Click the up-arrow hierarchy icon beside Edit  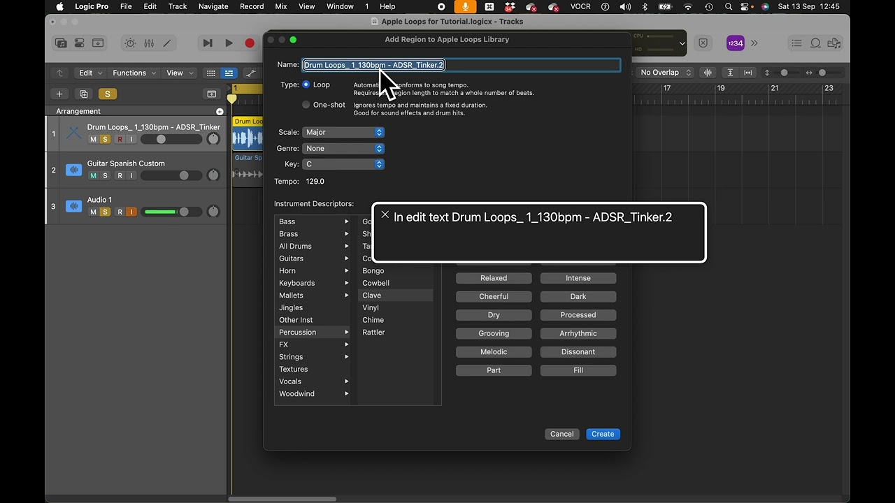(x=59, y=73)
